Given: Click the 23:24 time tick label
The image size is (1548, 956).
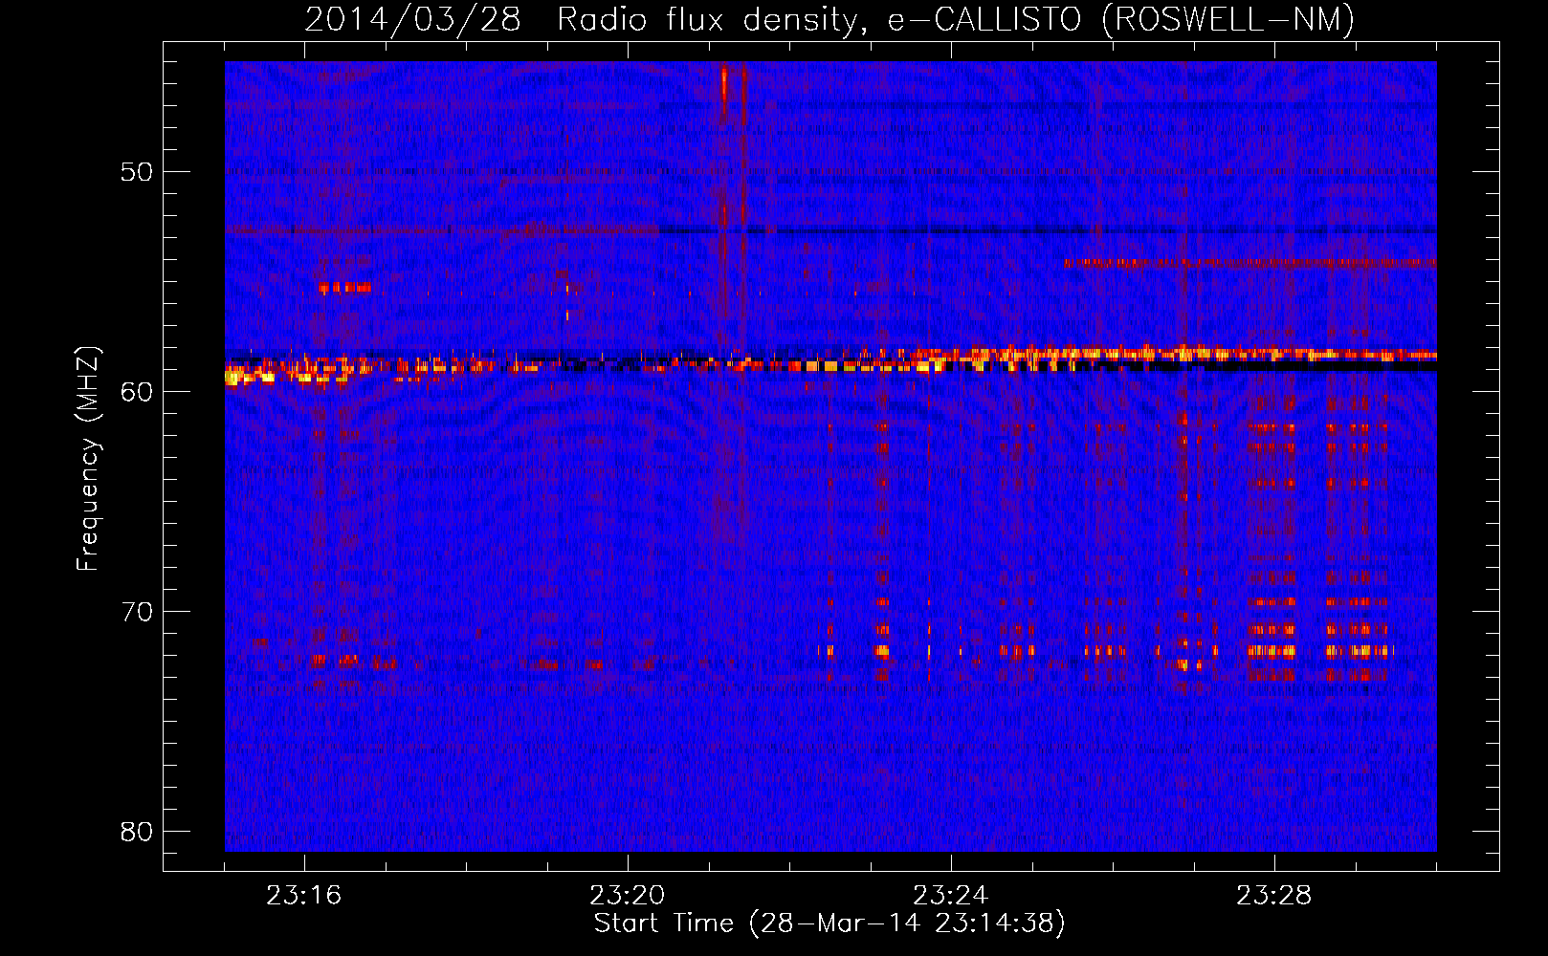Looking at the screenshot, I should [951, 896].
